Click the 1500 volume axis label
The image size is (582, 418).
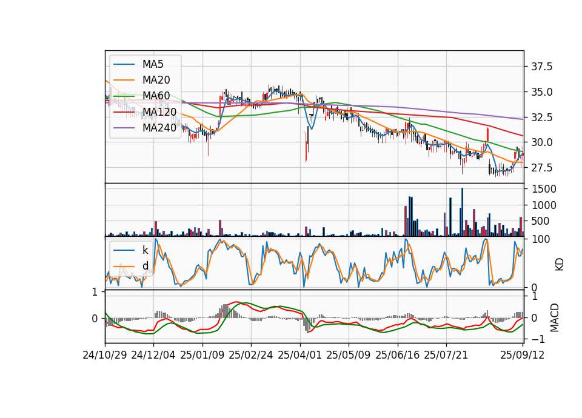point(544,189)
